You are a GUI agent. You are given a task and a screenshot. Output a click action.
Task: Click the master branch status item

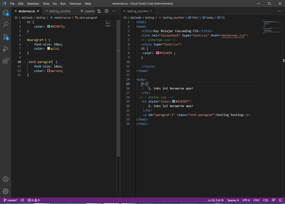tap(10, 200)
